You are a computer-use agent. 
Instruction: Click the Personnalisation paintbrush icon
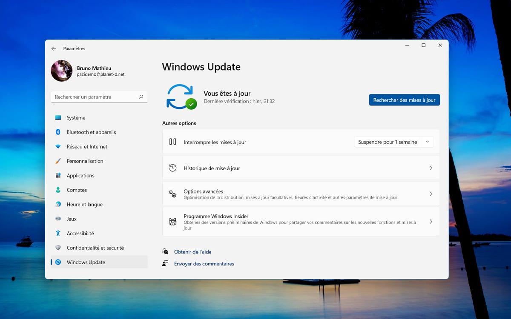point(58,161)
